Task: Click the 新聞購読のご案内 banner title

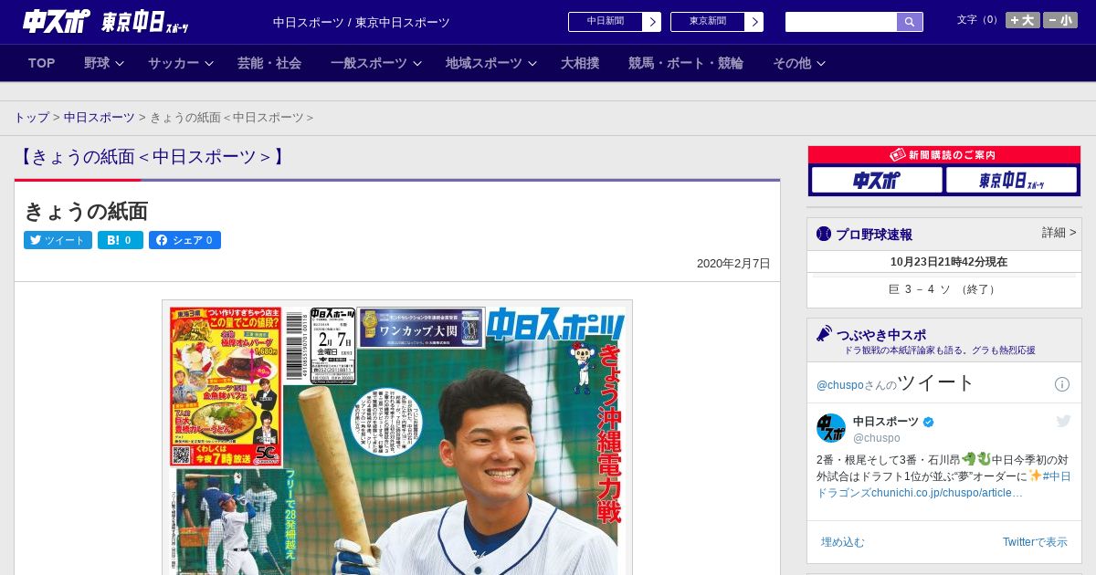Action: tap(943, 155)
